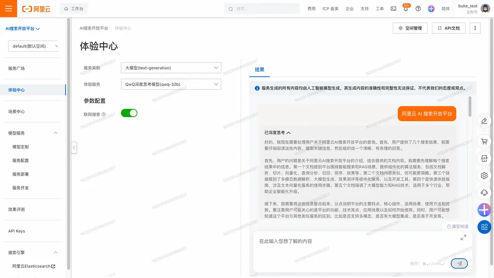494x278 pixels.
Task: Select the 结果 tab
Action: pyautogui.click(x=260, y=70)
